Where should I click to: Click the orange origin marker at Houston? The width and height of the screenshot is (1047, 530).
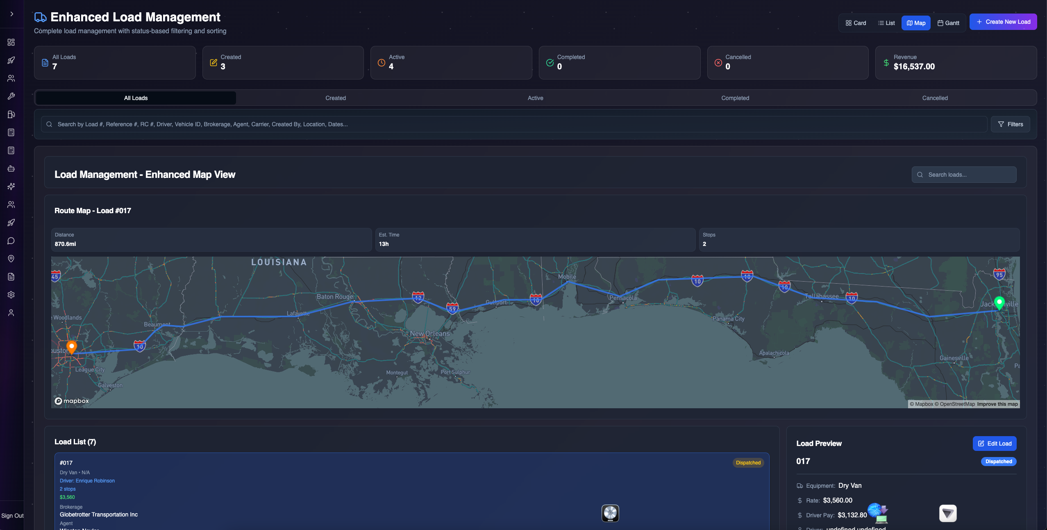[x=72, y=347]
